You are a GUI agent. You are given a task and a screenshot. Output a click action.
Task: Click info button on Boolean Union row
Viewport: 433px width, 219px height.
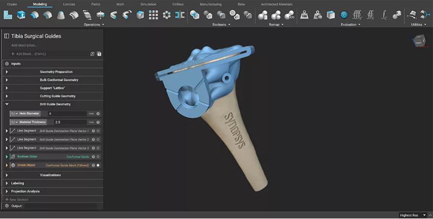(93, 157)
